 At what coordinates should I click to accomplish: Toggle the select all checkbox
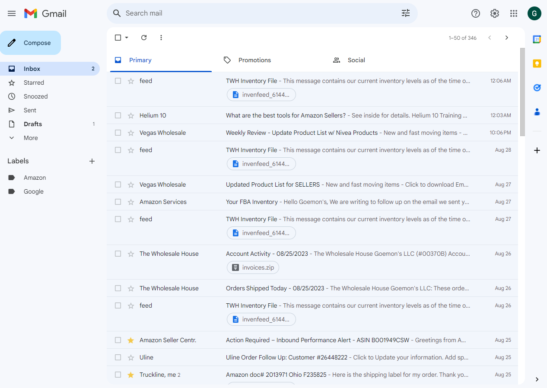coord(118,38)
